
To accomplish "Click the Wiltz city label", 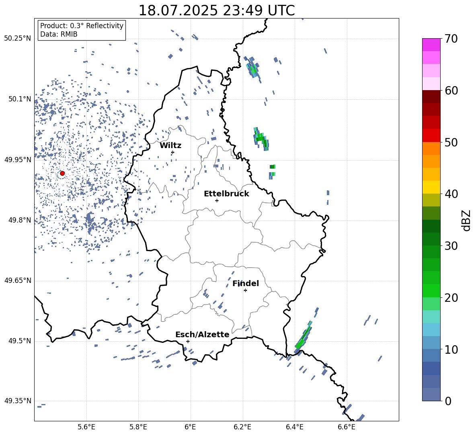I will tap(170, 146).
